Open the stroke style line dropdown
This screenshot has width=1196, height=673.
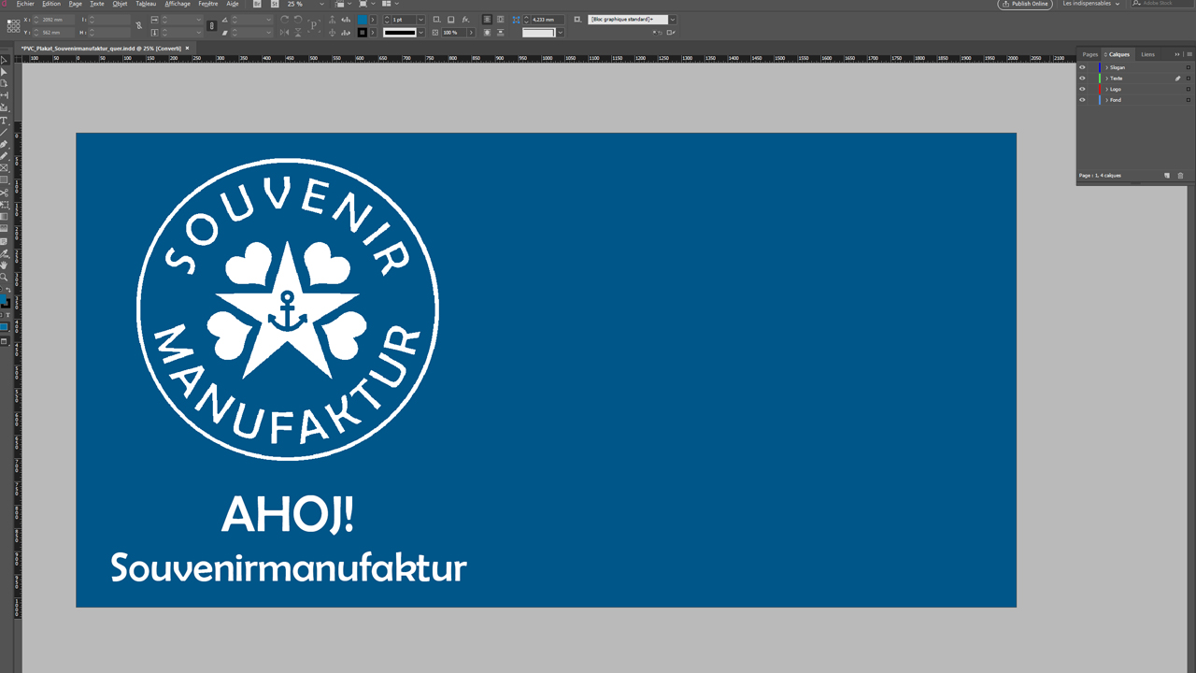pos(420,32)
